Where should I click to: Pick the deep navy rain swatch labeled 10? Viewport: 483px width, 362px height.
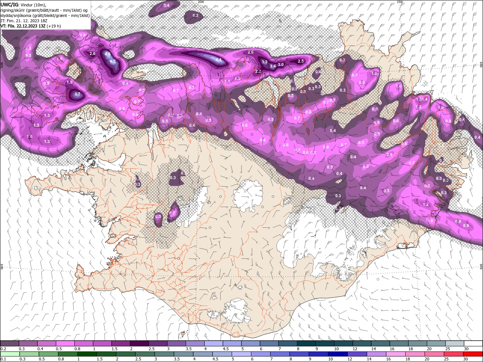point(338,354)
